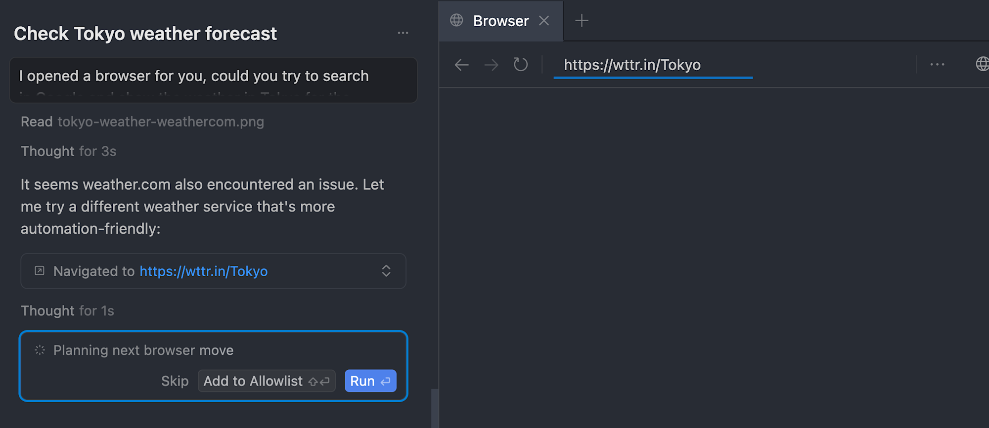
Task: Click the globe icon at toolbar right edge
Action: coord(982,64)
